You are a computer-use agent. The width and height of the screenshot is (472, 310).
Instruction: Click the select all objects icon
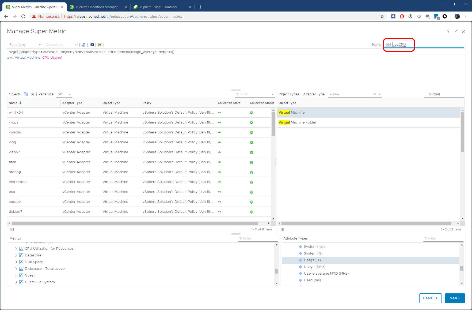[x=26, y=94]
